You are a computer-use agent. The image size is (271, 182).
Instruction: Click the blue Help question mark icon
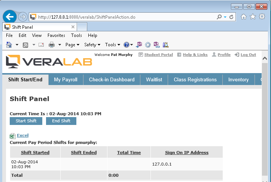[x=127, y=45]
